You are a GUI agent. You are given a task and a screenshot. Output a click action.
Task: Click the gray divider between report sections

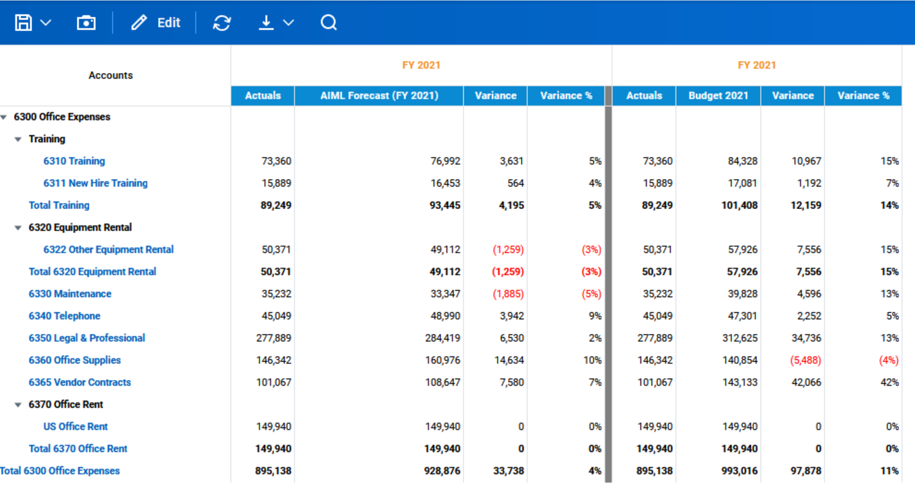608,286
